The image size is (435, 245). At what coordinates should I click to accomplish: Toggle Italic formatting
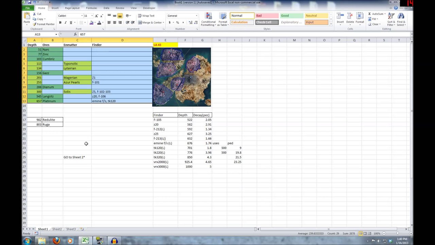click(x=66, y=22)
